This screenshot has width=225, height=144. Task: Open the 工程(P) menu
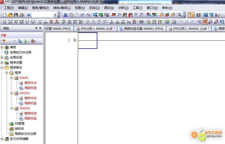click(9, 8)
